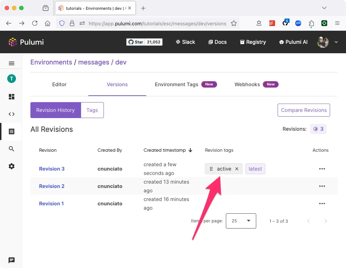346x268 pixels.
Task: Go to browser home page
Action: (48, 23)
